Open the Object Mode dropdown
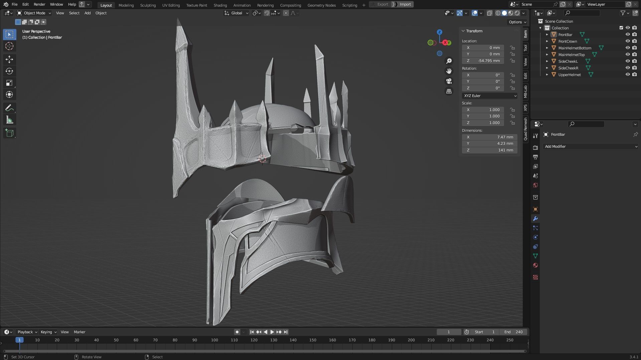 [x=34, y=13]
